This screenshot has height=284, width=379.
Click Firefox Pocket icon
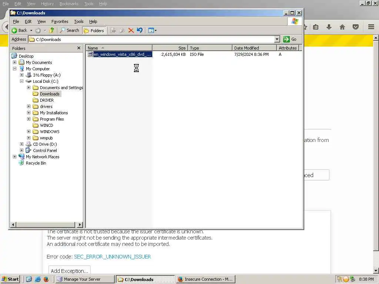356,27
